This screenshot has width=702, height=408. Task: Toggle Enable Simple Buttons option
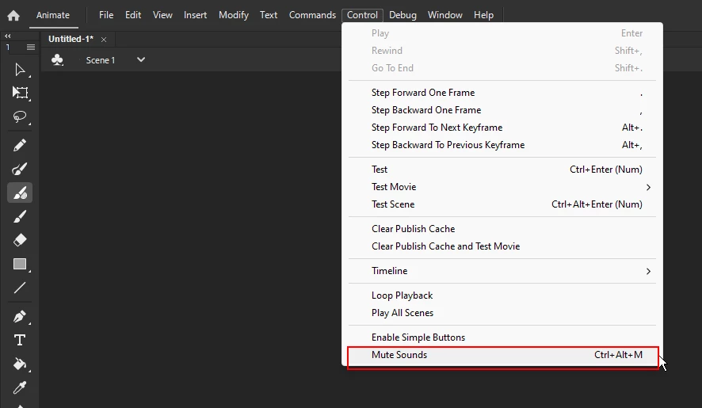pyautogui.click(x=502, y=337)
